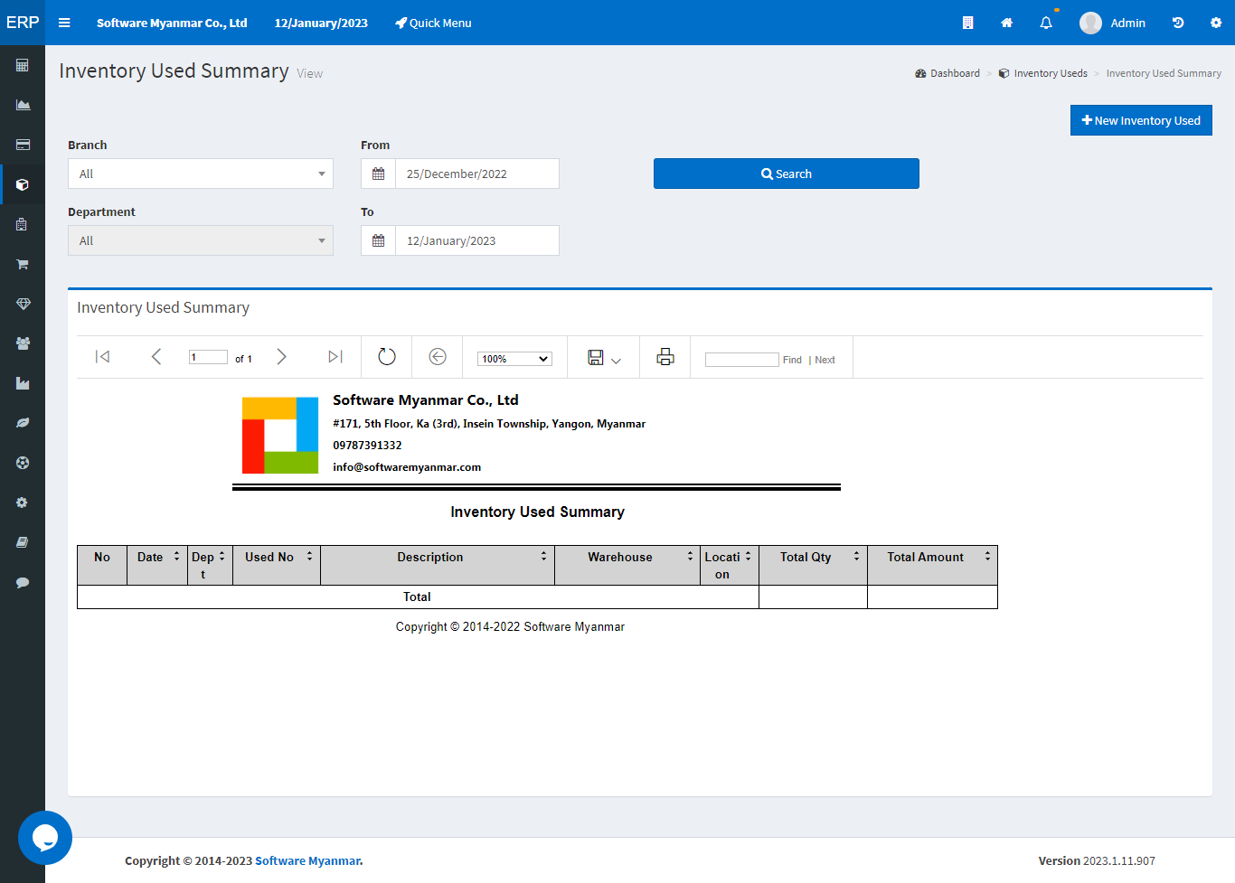Click the page number box
The width and height of the screenshot is (1235, 883).
click(208, 357)
